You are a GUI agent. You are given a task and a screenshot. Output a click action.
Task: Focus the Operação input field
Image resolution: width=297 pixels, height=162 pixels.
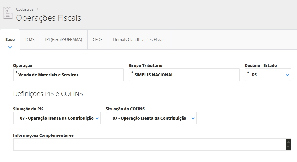pyautogui.click(x=68, y=75)
